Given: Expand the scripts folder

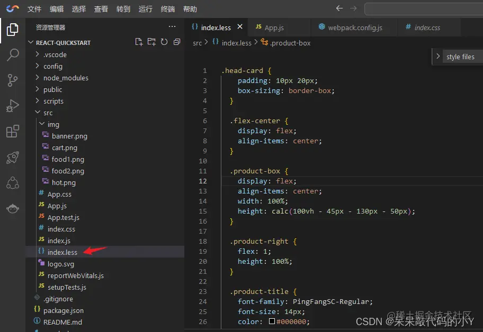Looking at the screenshot, I should coord(53,101).
